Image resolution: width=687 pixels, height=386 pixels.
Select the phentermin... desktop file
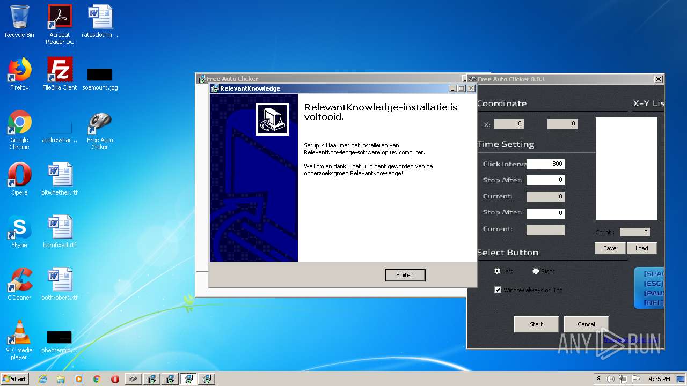pos(60,343)
